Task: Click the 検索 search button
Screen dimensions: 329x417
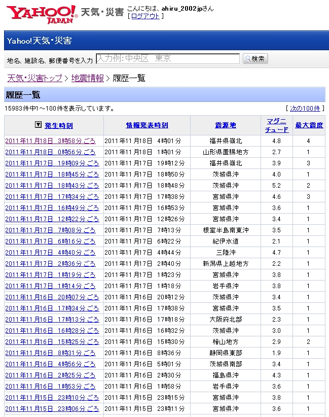Action: tap(255, 59)
